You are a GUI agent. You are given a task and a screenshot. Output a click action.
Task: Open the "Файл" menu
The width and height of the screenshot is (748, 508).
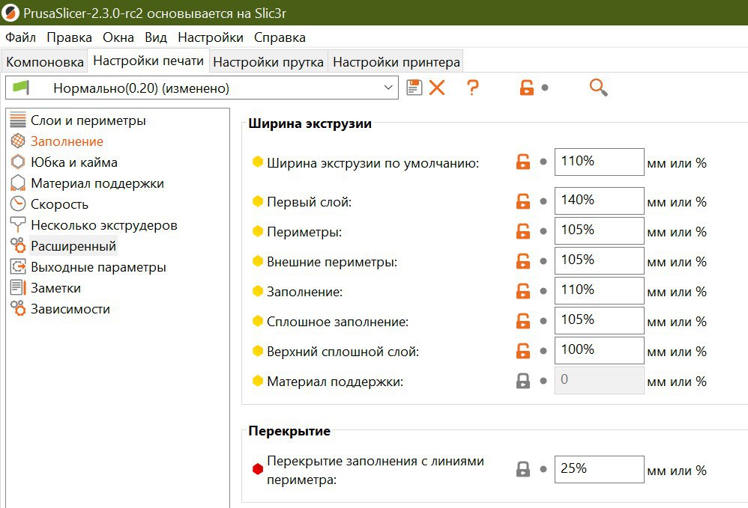coord(20,37)
